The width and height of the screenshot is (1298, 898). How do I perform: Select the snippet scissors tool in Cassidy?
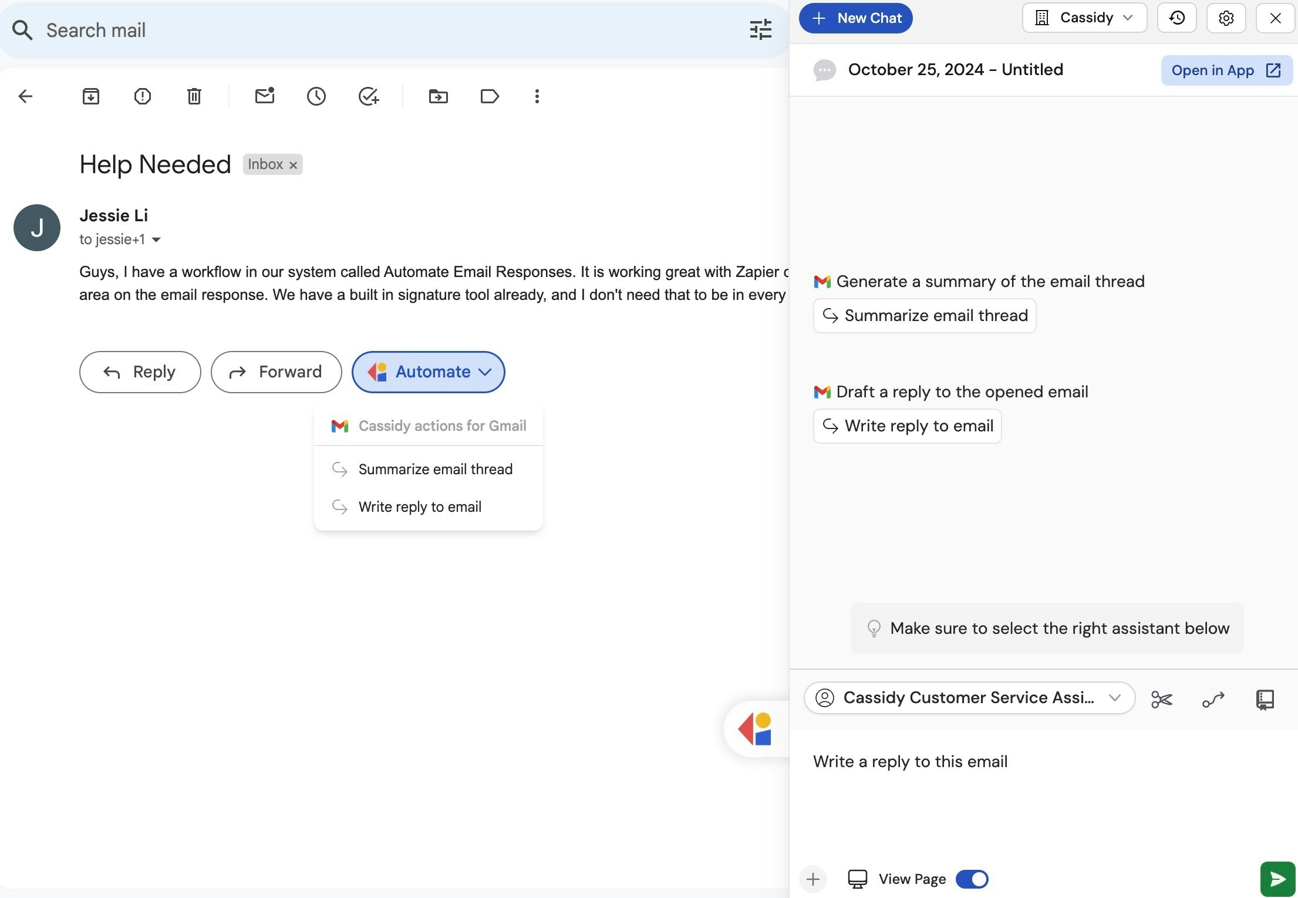(x=1161, y=698)
